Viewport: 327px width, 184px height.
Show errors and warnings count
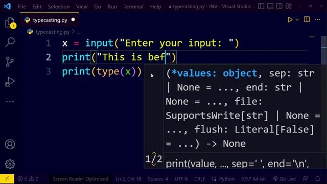[28, 179]
